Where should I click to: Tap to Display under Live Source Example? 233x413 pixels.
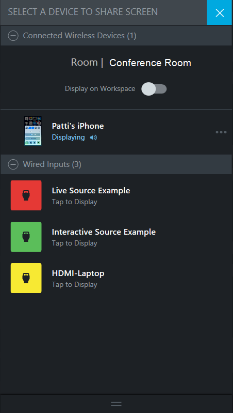[75, 202]
